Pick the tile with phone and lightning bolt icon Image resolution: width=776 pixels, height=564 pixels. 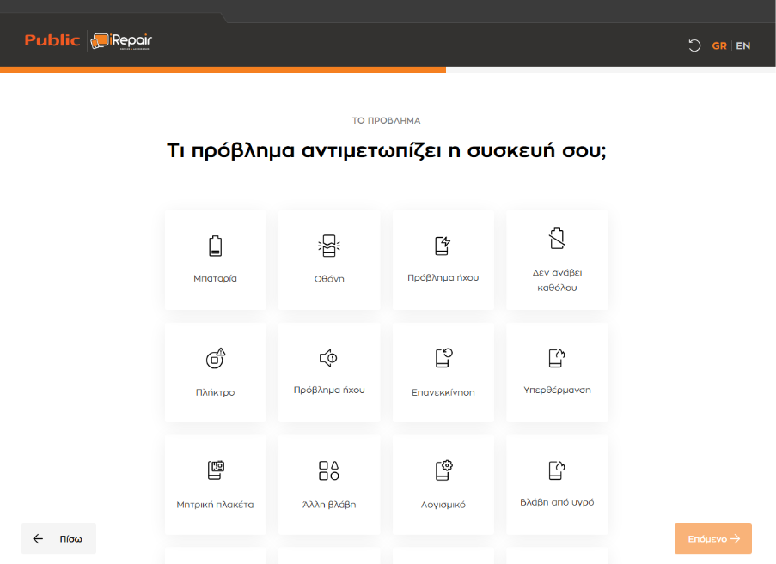(443, 259)
